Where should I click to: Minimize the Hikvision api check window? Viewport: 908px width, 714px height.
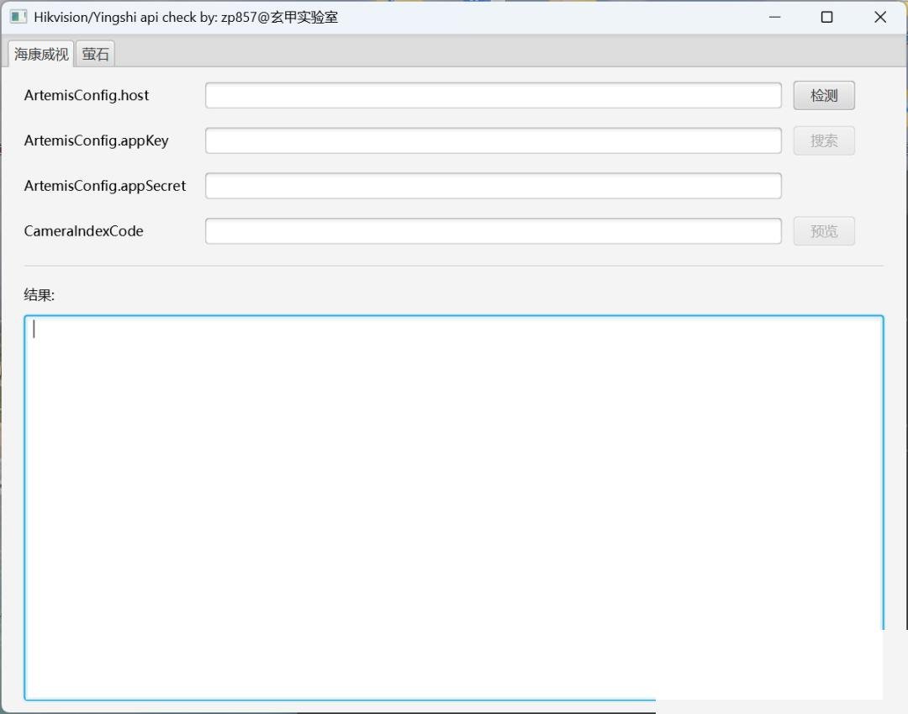click(775, 17)
